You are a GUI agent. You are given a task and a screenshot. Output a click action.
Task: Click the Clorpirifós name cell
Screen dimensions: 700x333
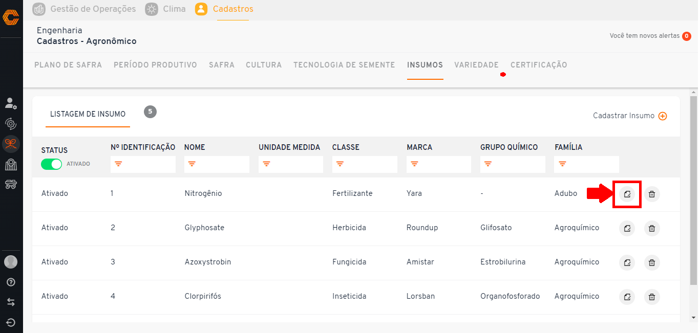point(203,297)
